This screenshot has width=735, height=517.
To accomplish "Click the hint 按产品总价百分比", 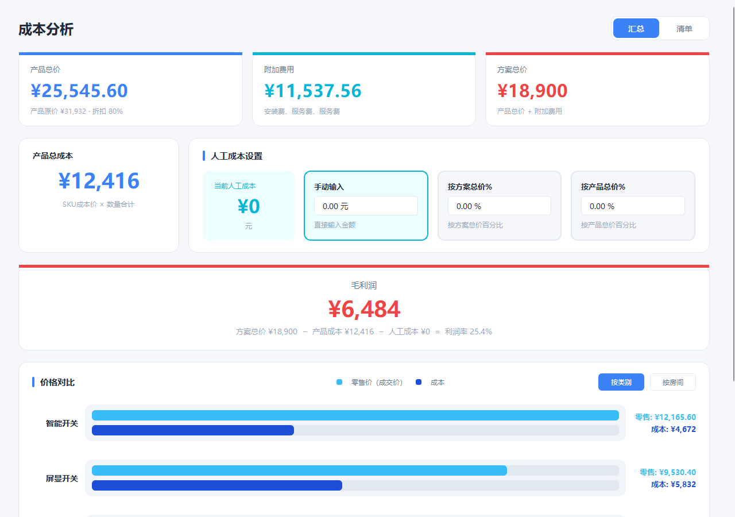I will [x=609, y=225].
